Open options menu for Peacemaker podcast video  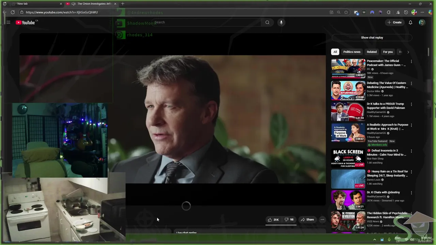tap(411, 62)
